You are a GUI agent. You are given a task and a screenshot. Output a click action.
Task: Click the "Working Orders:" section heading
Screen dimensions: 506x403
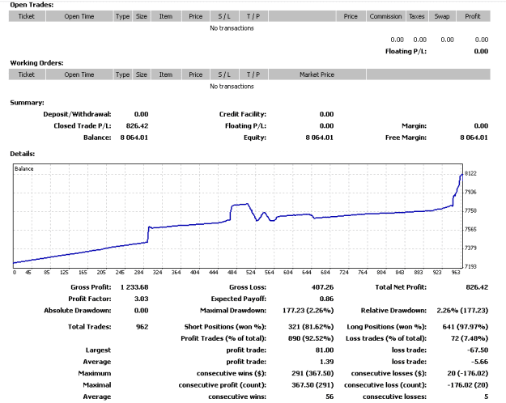point(36,63)
